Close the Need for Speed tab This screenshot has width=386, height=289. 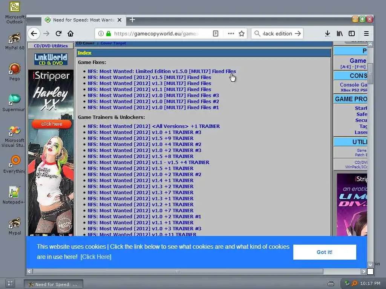(119, 20)
